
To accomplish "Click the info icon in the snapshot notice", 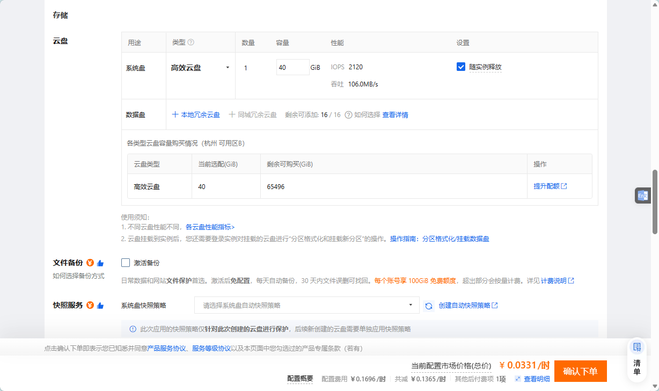I will pos(133,329).
